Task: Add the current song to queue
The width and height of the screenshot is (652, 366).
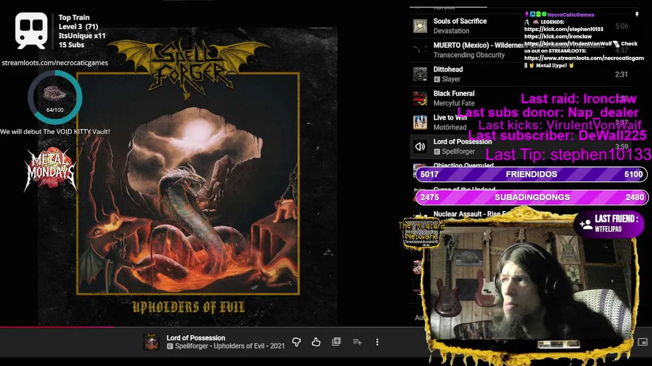Action: (x=357, y=342)
